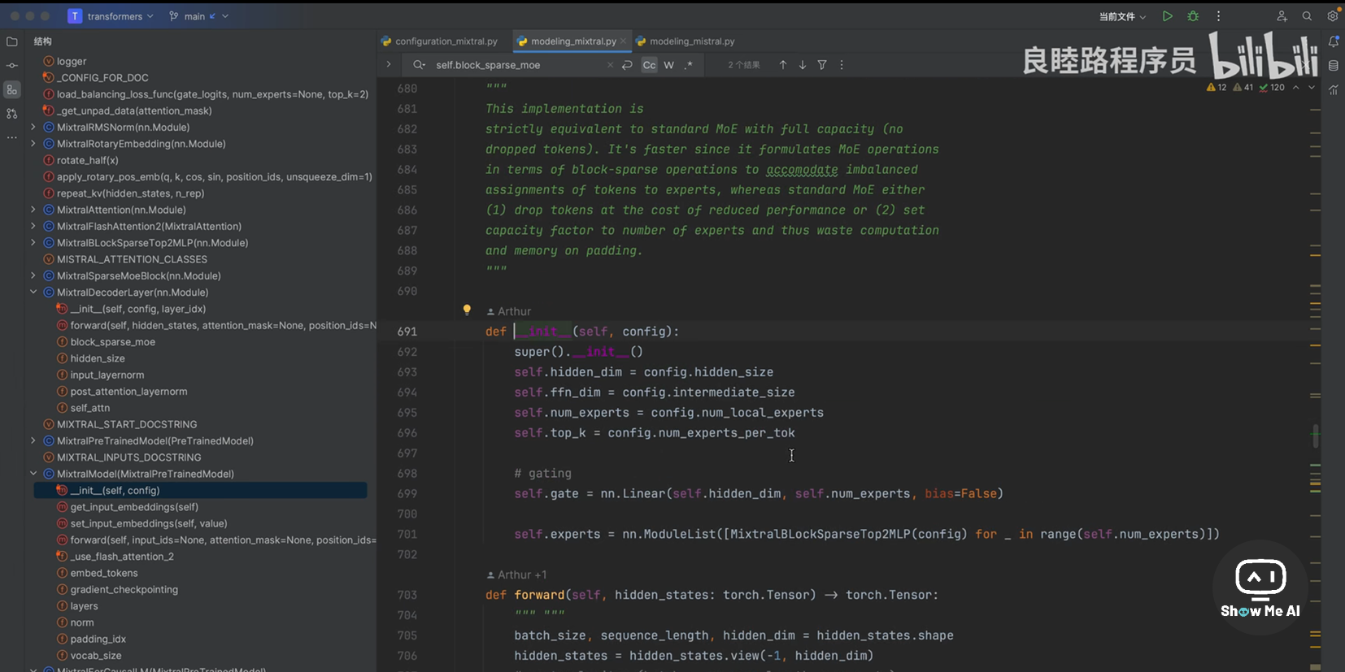
Task: Select block_sparse_moe in the structure tree
Action: click(112, 342)
